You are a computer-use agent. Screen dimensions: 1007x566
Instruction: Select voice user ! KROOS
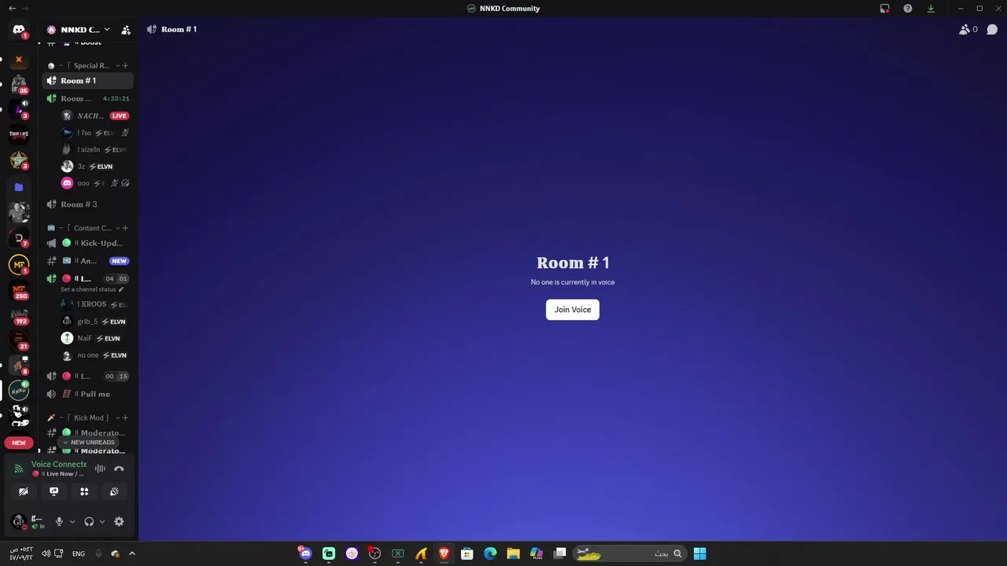pos(94,304)
